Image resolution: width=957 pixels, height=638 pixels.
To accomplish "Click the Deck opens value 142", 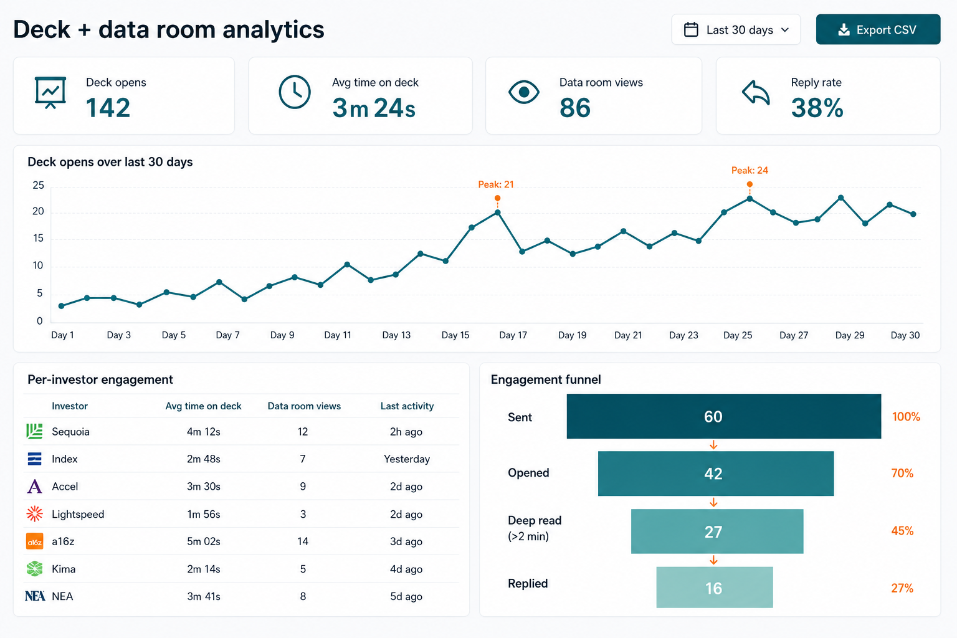I will (108, 108).
